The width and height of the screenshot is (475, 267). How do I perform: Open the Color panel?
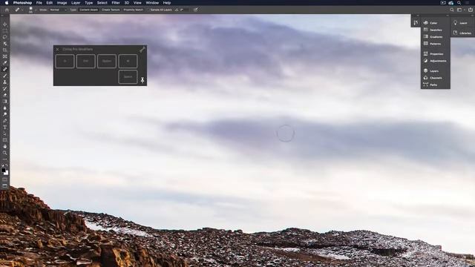430,23
